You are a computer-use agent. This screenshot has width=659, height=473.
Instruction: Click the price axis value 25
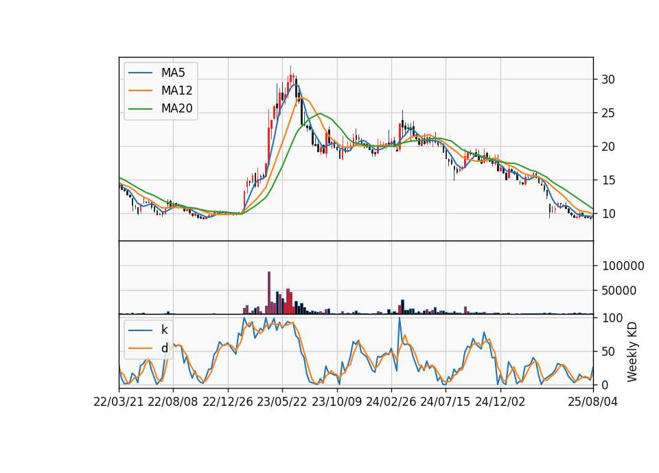(608, 113)
